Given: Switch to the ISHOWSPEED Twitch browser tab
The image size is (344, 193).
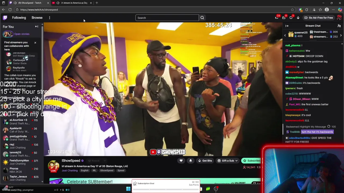Looking at the screenshot, I should click(x=30, y=3).
